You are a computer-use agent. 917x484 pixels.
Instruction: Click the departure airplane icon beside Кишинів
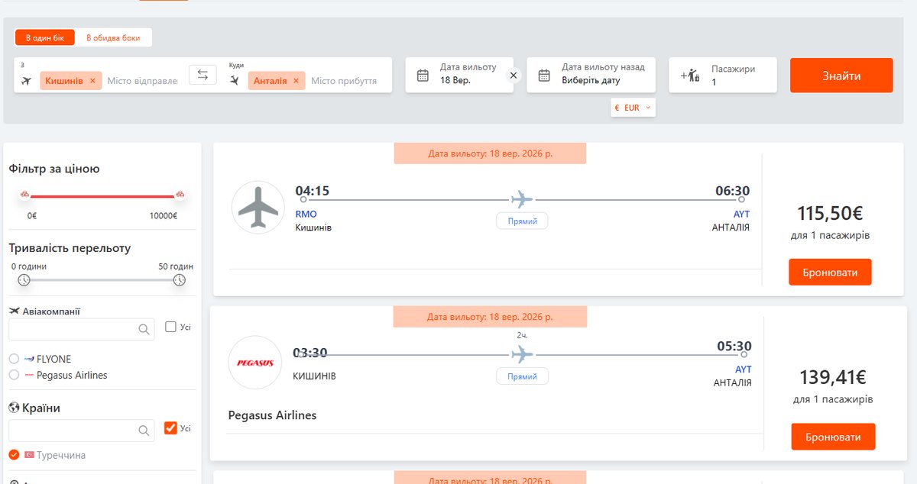point(27,80)
